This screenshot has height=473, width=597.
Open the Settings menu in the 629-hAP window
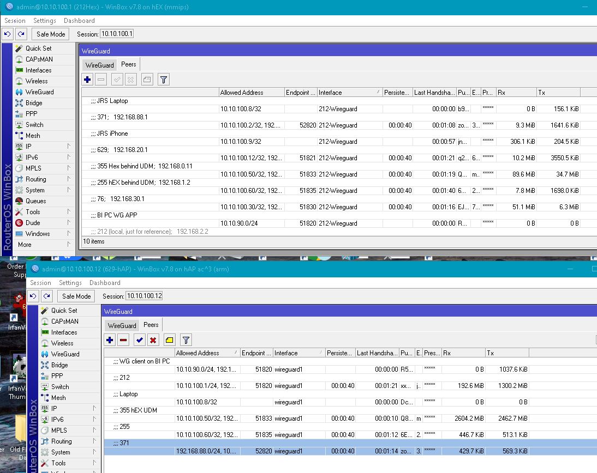click(x=70, y=283)
